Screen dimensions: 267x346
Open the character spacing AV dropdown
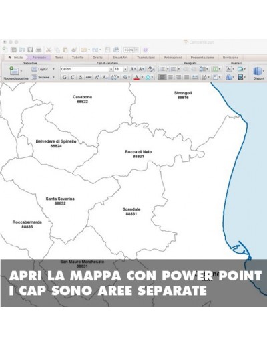(x=115, y=77)
